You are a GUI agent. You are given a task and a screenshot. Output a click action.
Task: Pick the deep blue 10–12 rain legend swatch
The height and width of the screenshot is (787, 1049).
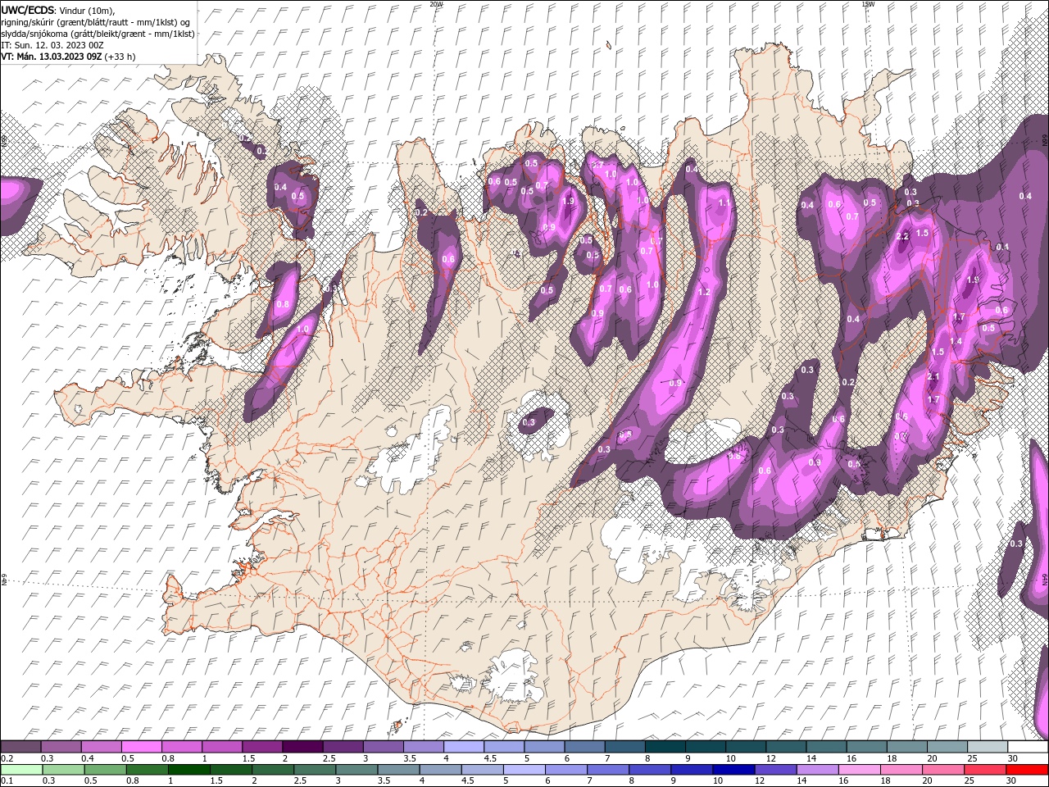733,770
